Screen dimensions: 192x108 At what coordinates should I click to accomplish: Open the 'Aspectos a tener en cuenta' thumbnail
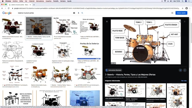click(x=63, y=50)
